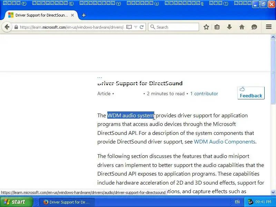Open the URL history dropdown arrow
Viewport: 276px width, 207px height.
coord(136,27)
